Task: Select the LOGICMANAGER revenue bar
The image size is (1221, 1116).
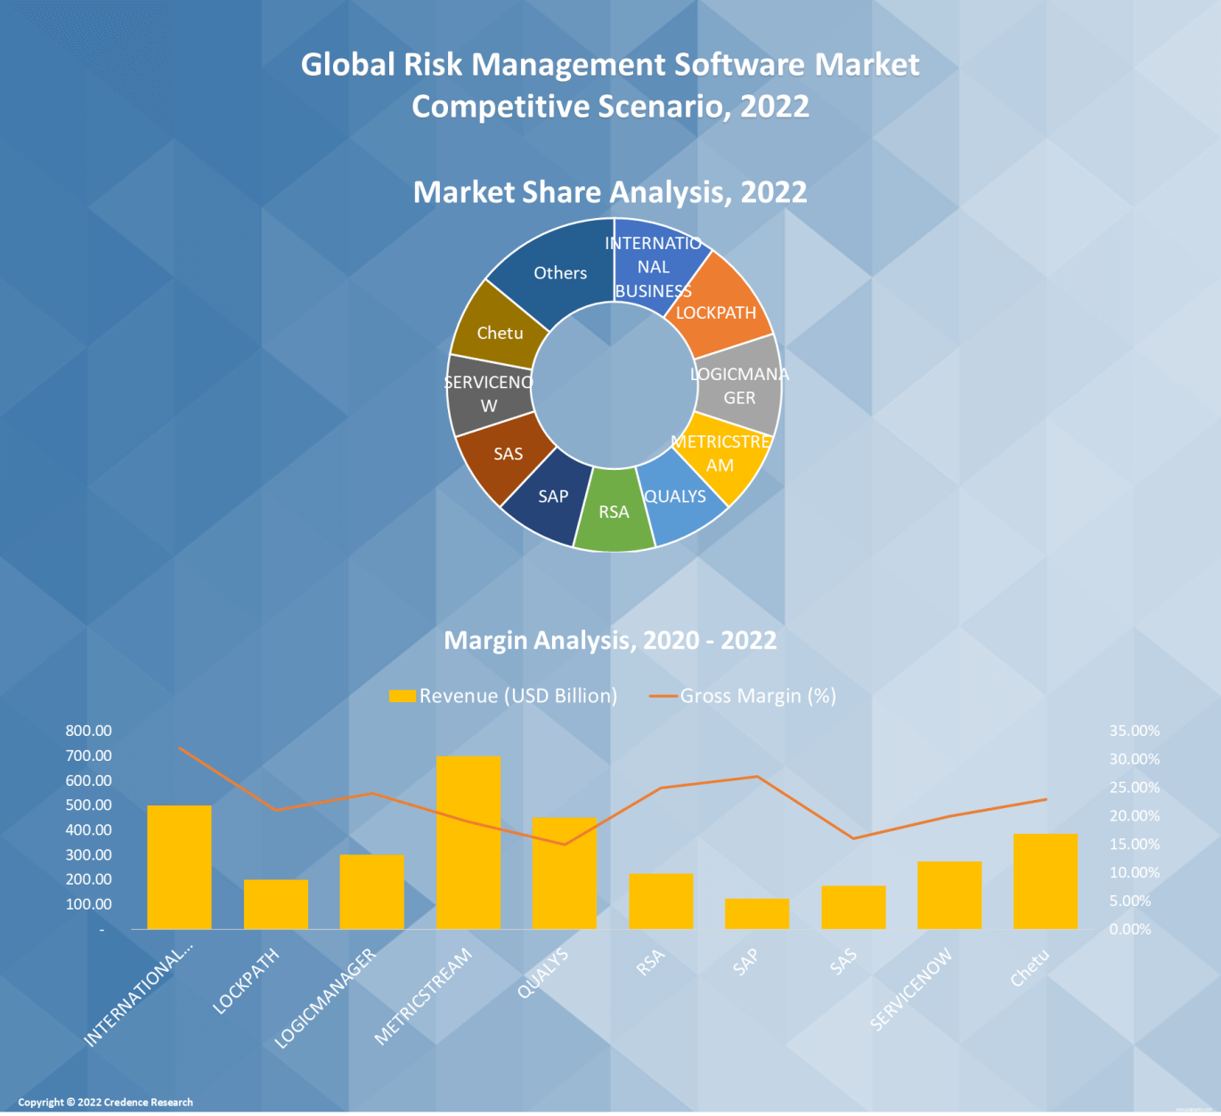Action: (x=372, y=892)
